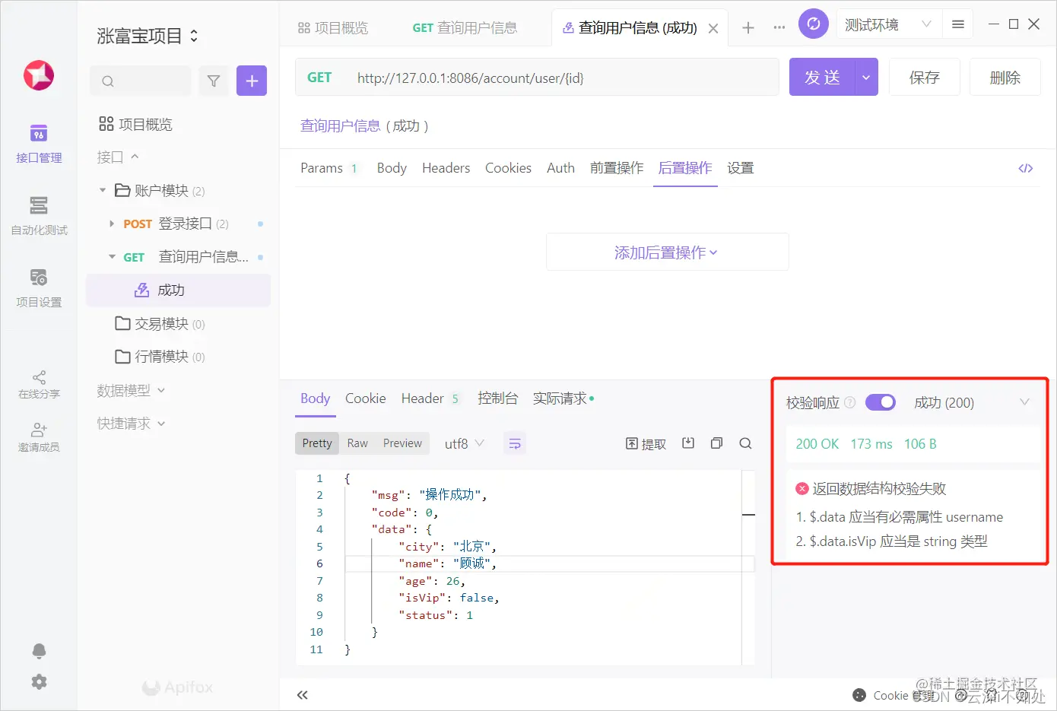Screen dimensions: 1057x711
Task: Open 在线分享 in the sidebar
Action: pos(39,385)
